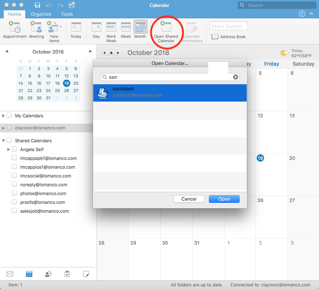Image resolution: width=319 pixels, height=289 pixels.
Task: Check noreply@lomanco.com checkbox
Action: pyautogui.click(x=14, y=184)
